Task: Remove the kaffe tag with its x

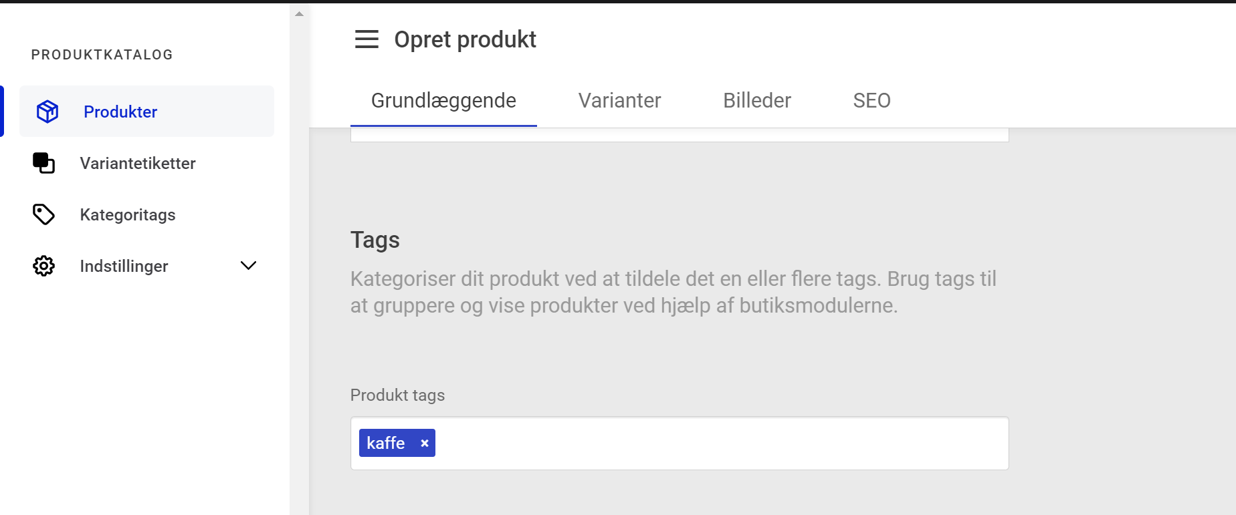Action: pyautogui.click(x=424, y=444)
